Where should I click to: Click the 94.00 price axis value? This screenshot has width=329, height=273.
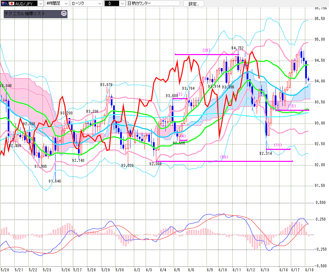pyautogui.click(x=320, y=81)
